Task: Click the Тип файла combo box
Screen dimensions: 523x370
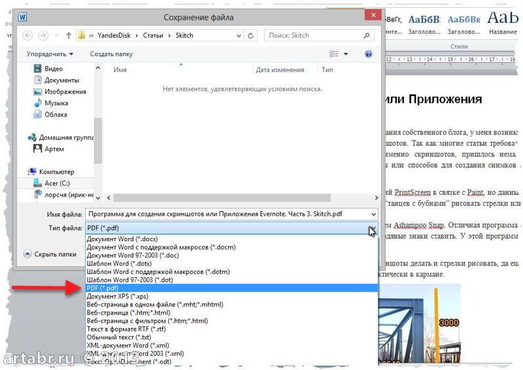Action: 231,228
